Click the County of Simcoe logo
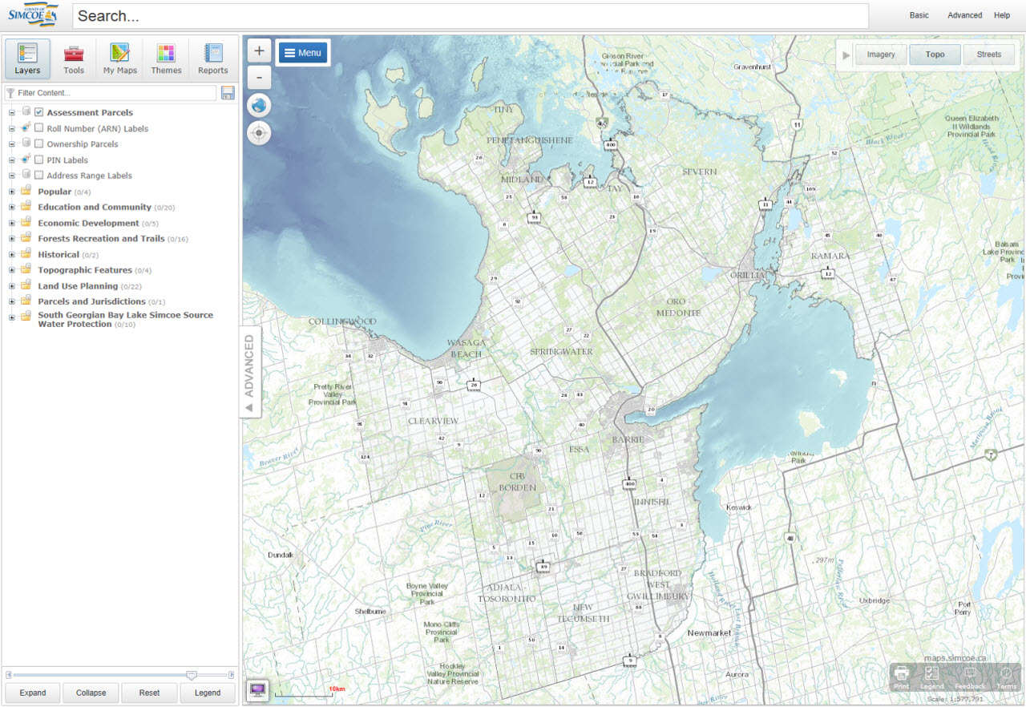Image resolution: width=1026 pixels, height=707 pixels. pos(33,14)
